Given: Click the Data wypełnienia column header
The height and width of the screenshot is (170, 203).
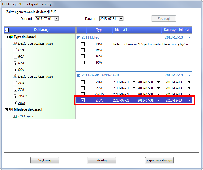Looking at the screenshot, I should [176, 29].
